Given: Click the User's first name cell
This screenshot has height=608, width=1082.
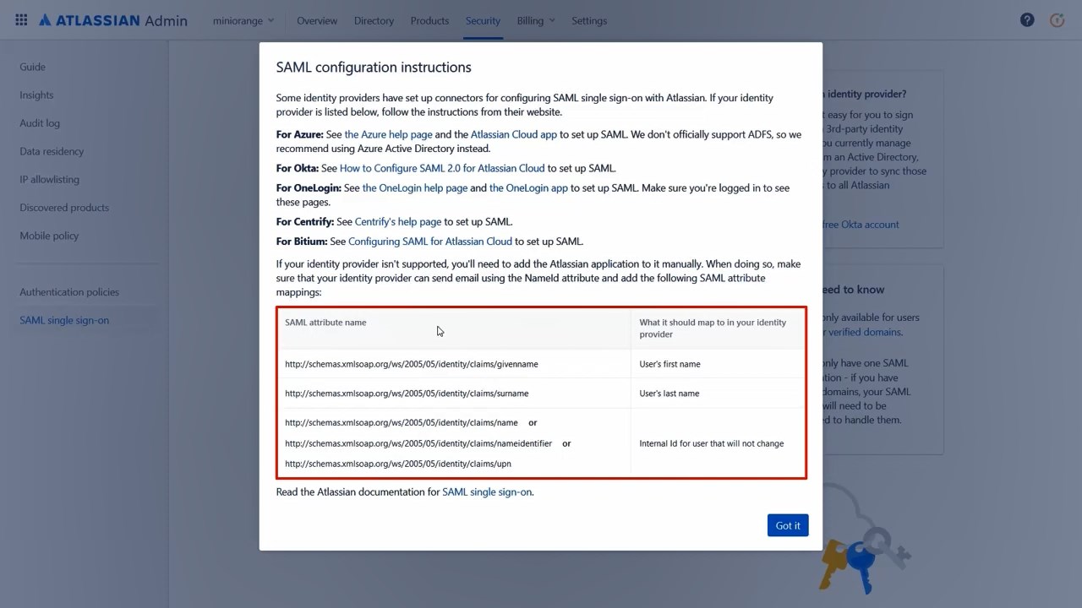Looking at the screenshot, I should (718, 364).
